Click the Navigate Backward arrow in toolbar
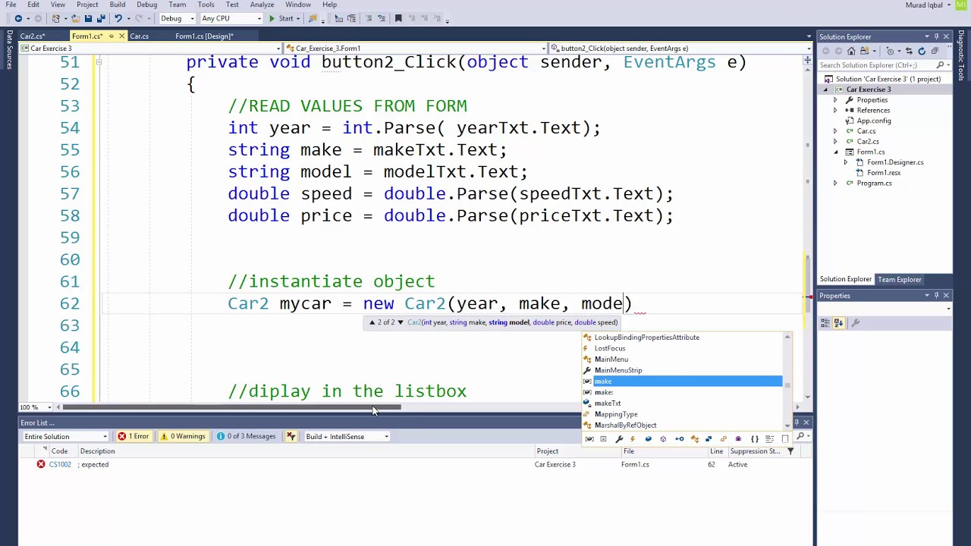The width and height of the screenshot is (971, 546). [18, 18]
